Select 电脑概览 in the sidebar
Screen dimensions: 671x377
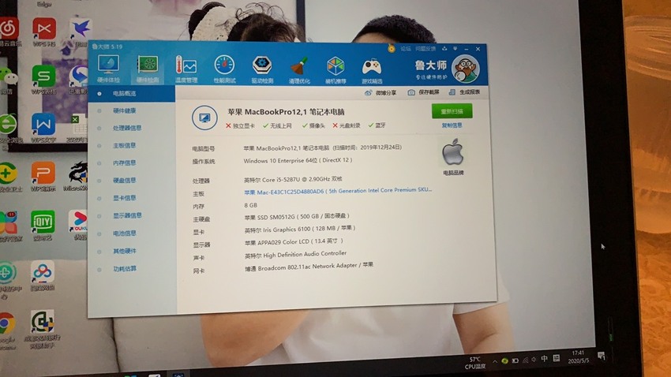point(131,94)
